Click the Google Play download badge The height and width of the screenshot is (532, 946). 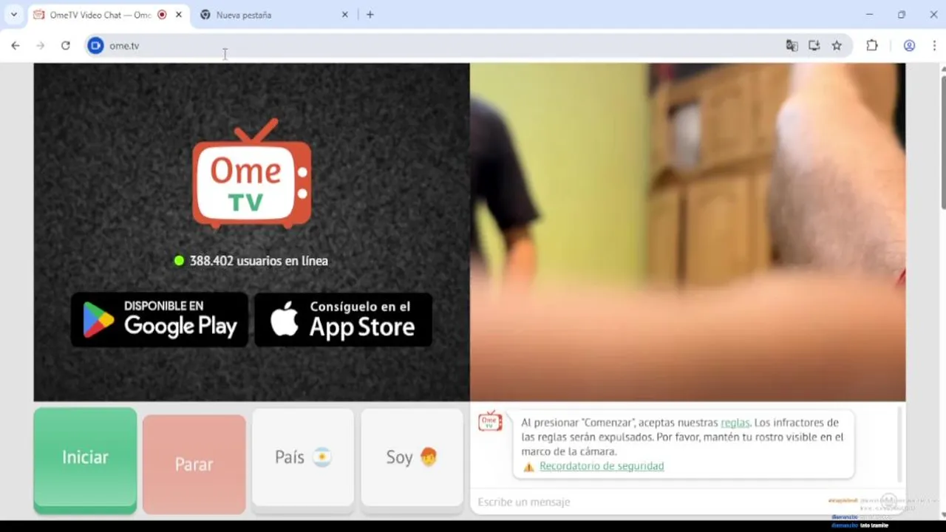click(x=160, y=319)
